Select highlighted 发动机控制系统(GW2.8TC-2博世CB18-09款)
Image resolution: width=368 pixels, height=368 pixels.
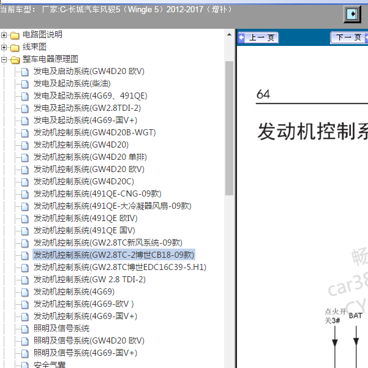pos(114,255)
